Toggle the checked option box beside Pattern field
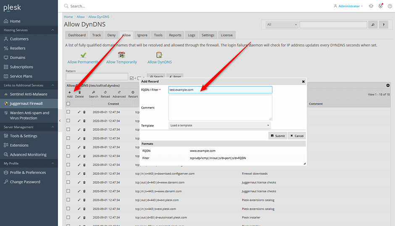 (132, 78)
